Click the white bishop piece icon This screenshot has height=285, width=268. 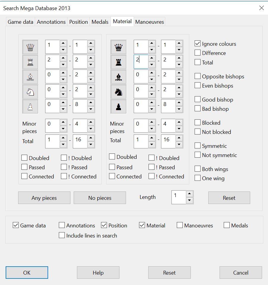pos(30,77)
